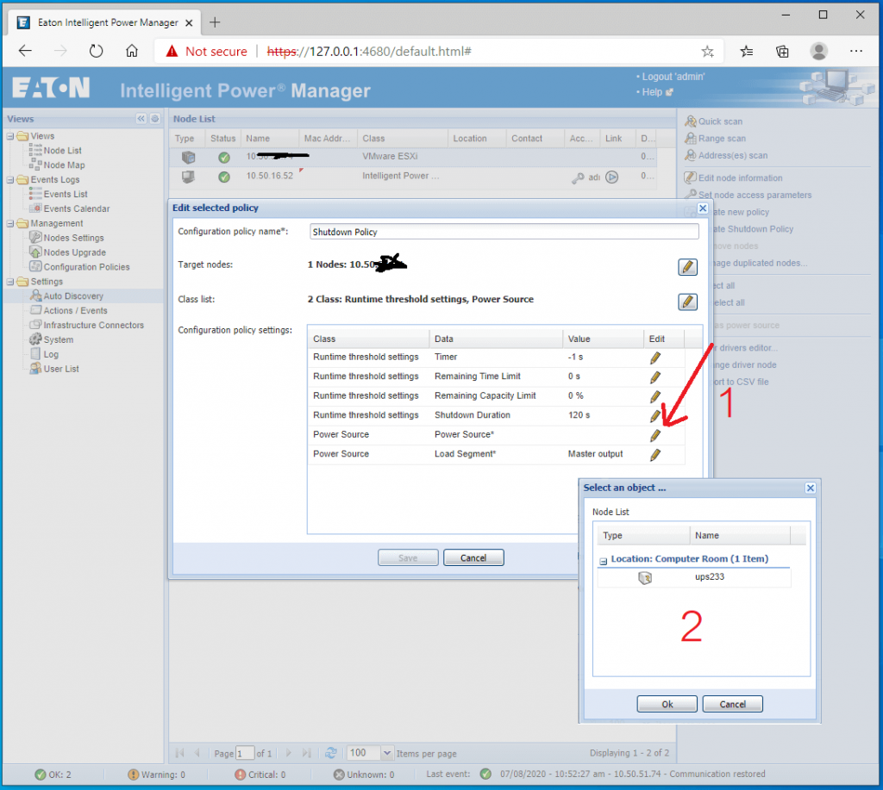Collapse the Management tree folder
Screen dimensions: 883x790
click(10, 223)
